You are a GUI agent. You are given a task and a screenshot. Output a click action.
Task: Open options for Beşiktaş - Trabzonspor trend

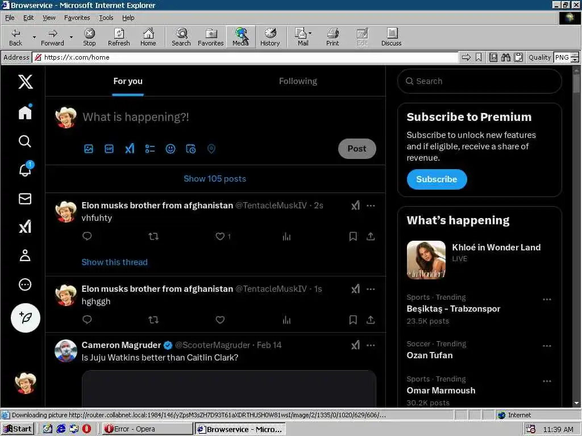[x=547, y=299]
